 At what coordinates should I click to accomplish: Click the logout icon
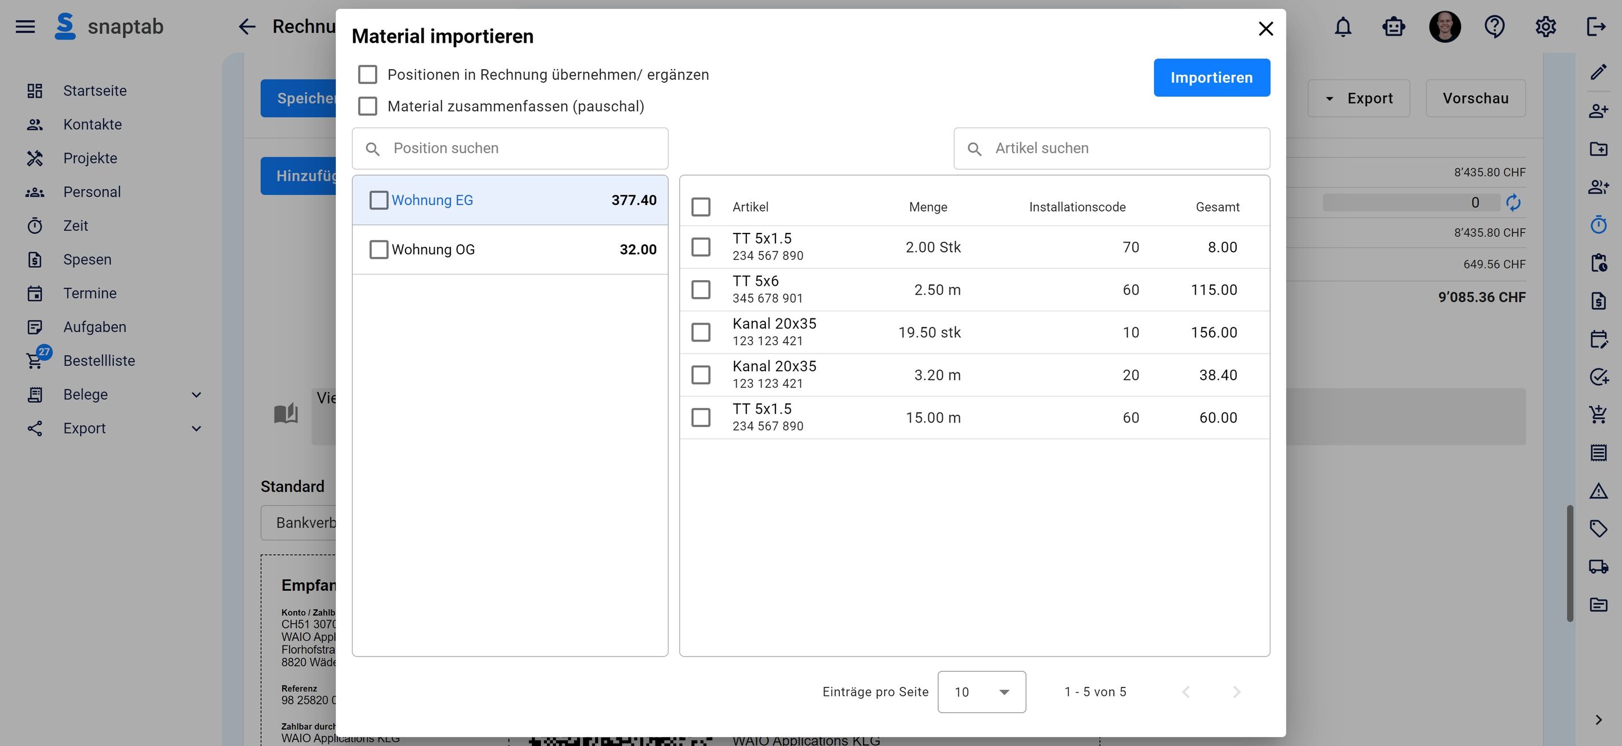point(1596,26)
